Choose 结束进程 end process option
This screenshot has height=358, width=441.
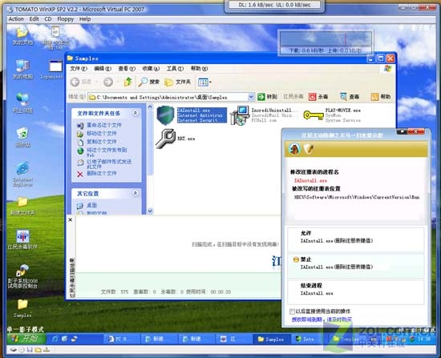355,292
